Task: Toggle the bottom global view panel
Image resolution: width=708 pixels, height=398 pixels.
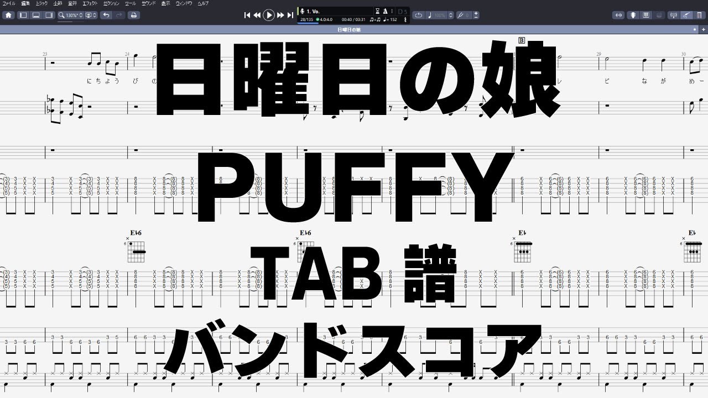Action: [36, 15]
